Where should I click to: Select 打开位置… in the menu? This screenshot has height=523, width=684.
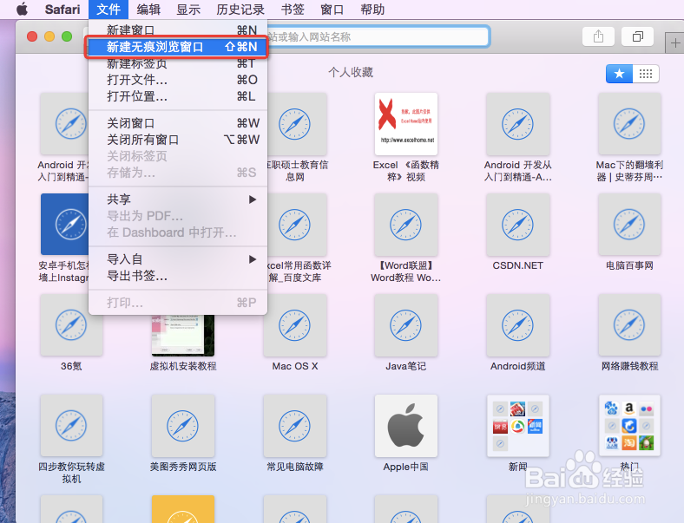178,96
